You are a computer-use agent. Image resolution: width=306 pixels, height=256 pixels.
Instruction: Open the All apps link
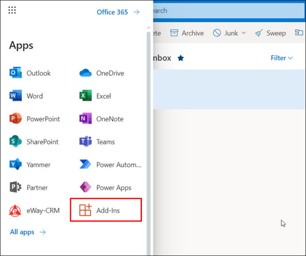click(x=28, y=232)
